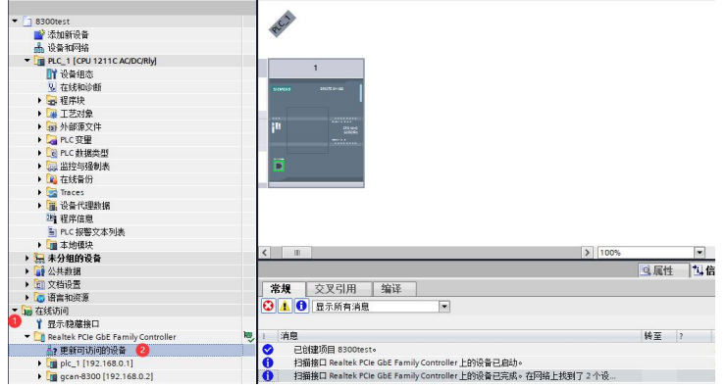Toggle the red error message filter
The height and width of the screenshot is (387, 728).
point(269,306)
